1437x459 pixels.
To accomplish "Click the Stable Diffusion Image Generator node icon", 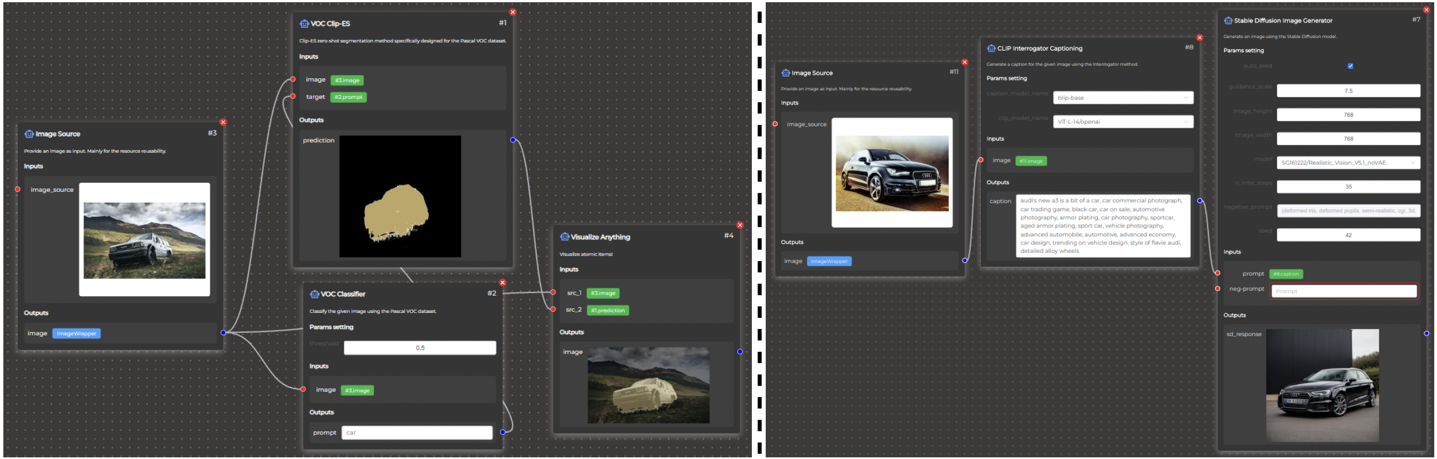I will coord(1228,21).
